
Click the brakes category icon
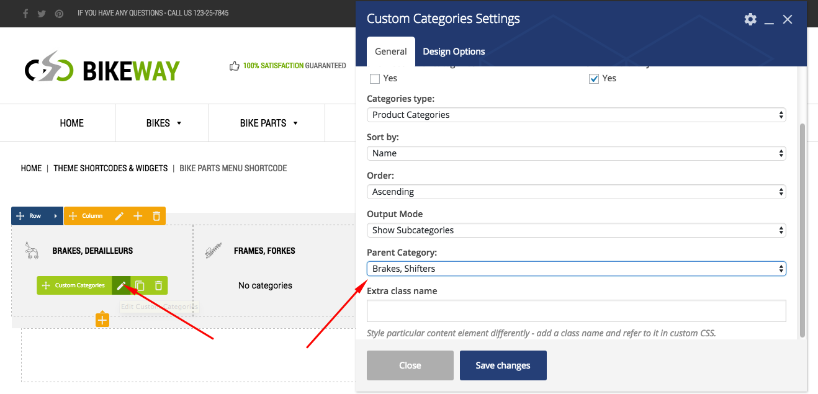[x=32, y=250]
